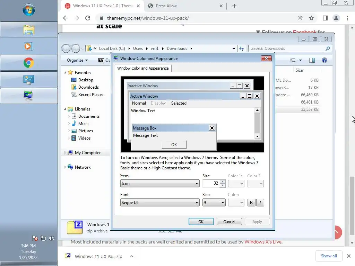Open the Color 1 swatch picker
The image size is (355, 266).
click(236, 184)
